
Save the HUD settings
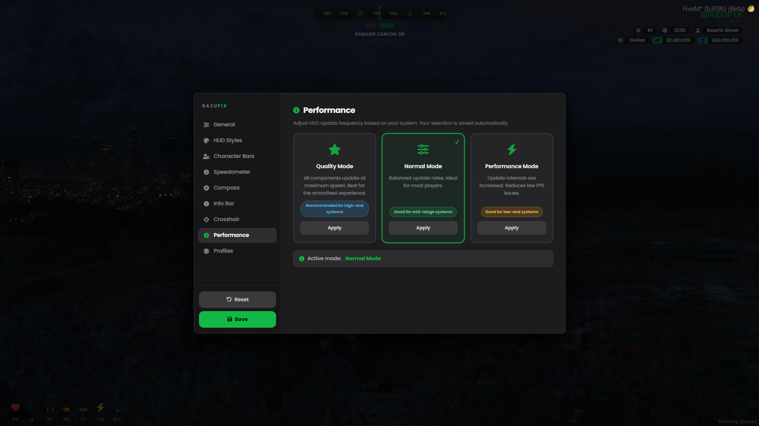tap(237, 319)
